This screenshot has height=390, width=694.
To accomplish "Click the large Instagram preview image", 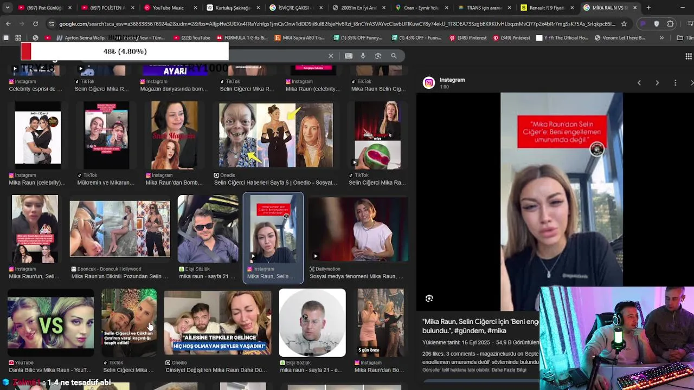I will [561, 201].
